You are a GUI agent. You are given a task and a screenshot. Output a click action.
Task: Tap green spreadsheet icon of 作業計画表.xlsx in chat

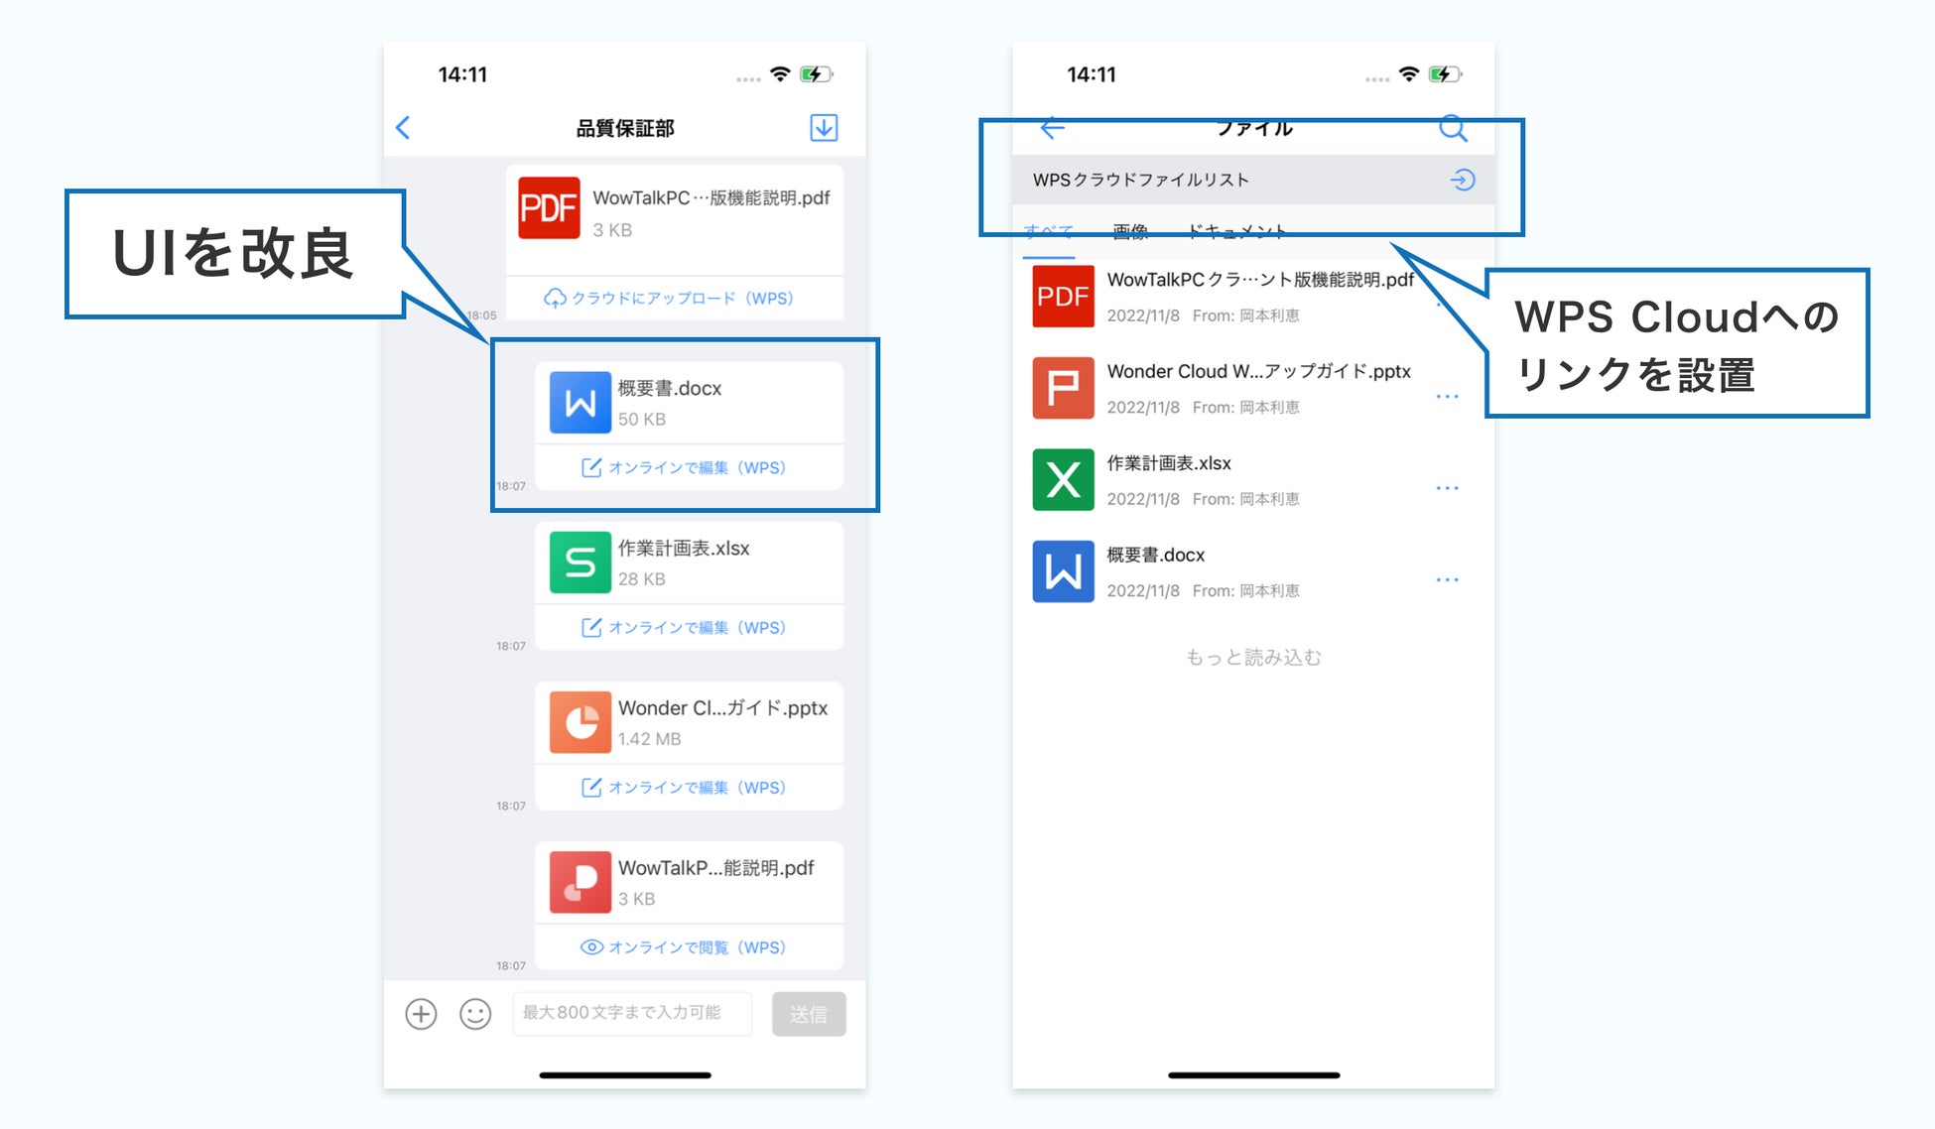580,563
